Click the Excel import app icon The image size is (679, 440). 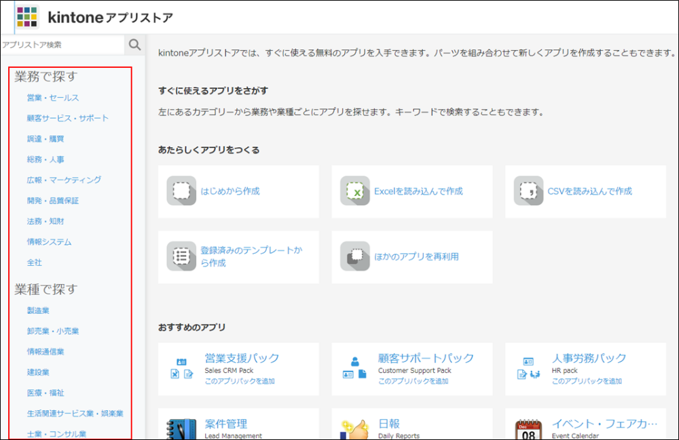(355, 191)
